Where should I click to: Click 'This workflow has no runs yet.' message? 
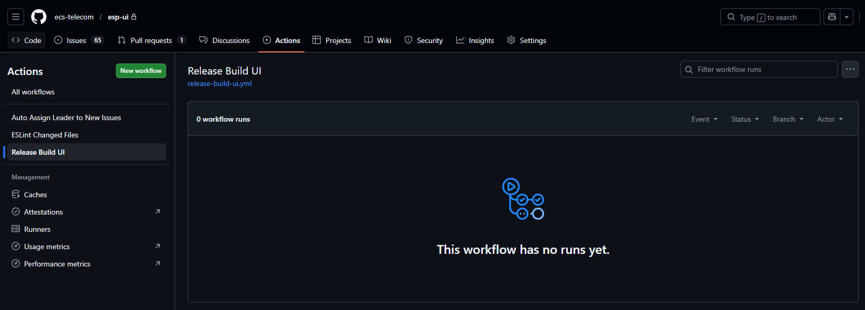(523, 250)
